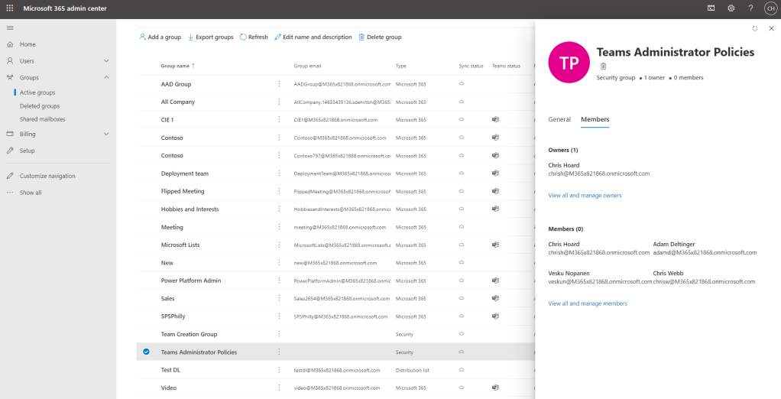Refresh the details panel with the reload icon
The image size is (781, 399).
(x=755, y=28)
